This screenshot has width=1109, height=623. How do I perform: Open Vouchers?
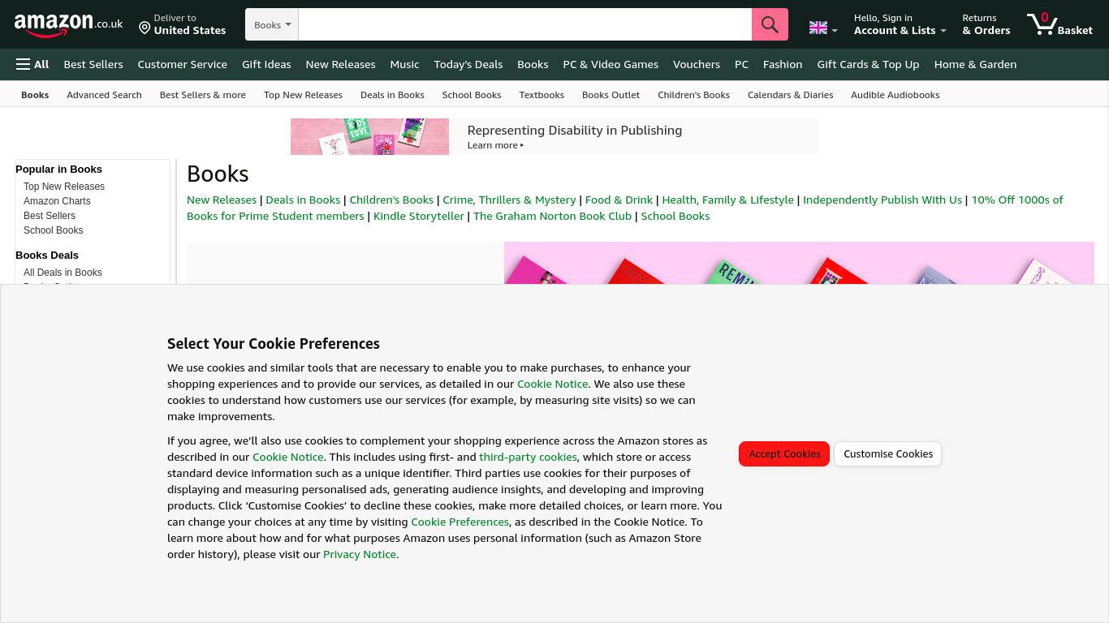pyautogui.click(x=696, y=64)
